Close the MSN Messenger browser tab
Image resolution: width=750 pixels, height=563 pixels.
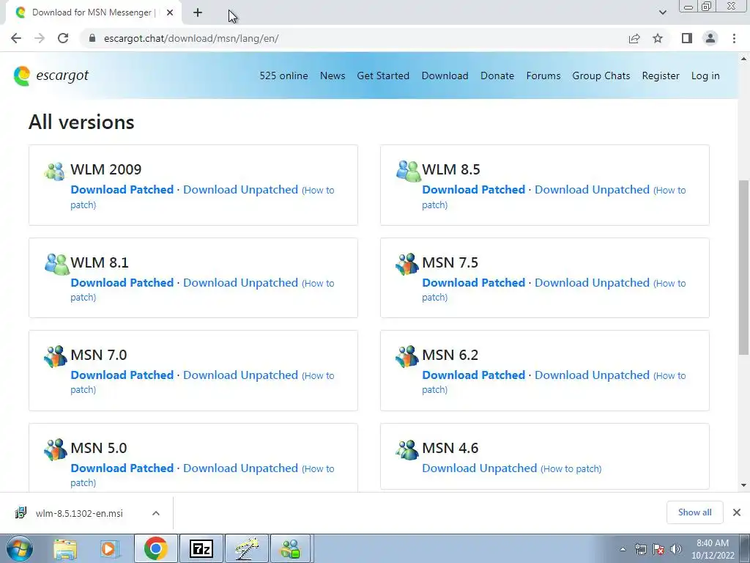coord(170,13)
